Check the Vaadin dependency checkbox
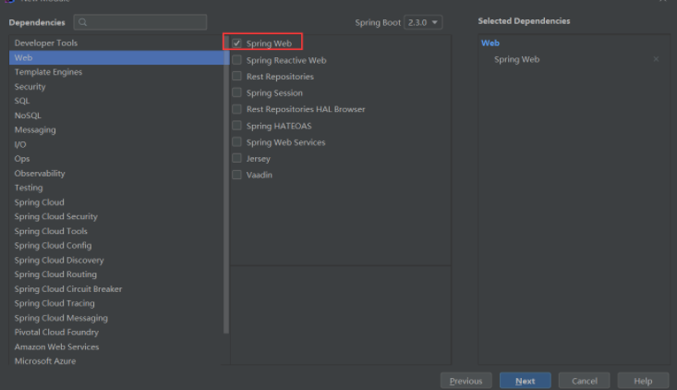The image size is (677, 390). pyautogui.click(x=236, y=175)
